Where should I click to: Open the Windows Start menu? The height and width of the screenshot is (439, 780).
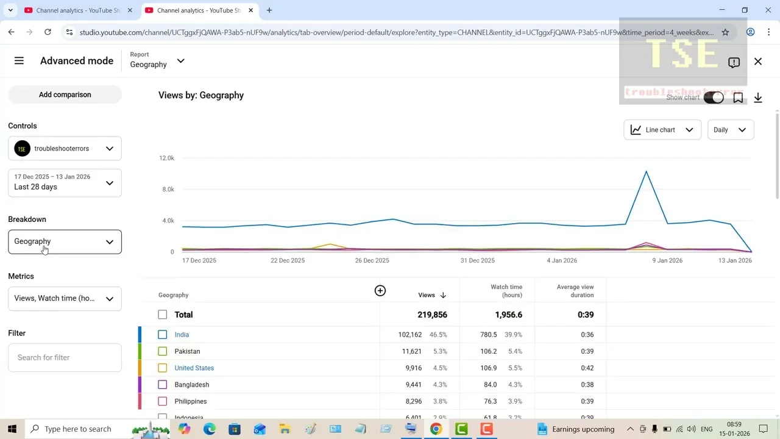pos(12,429)
